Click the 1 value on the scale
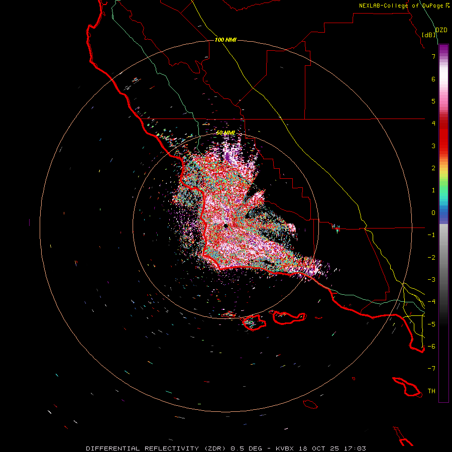 point(433,190)
